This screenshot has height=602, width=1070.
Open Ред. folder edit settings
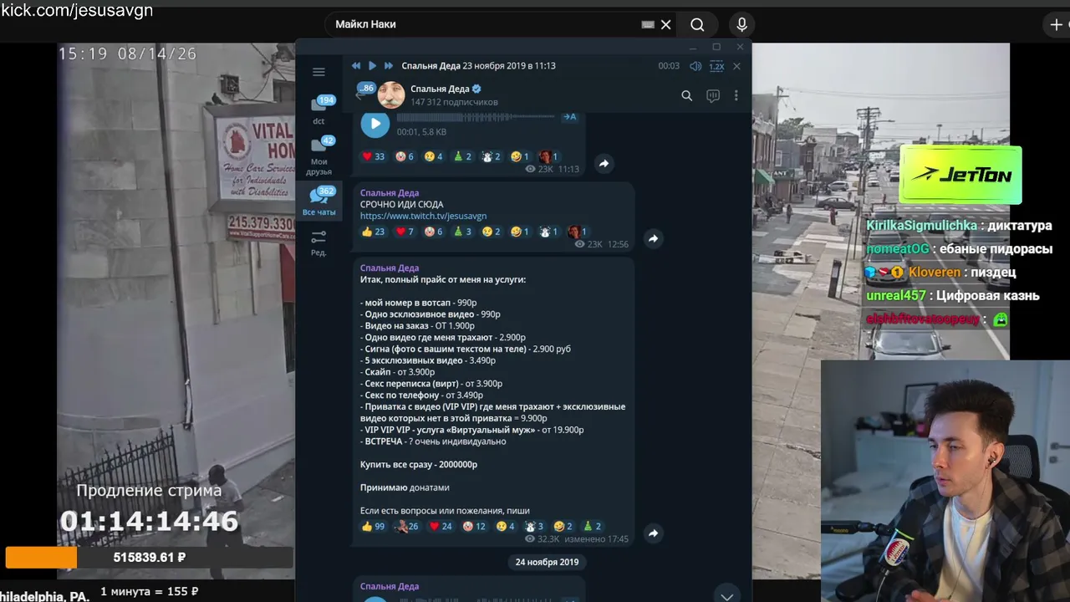318,243
